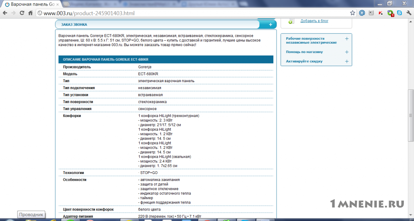The height and width of the screenshot is (221, 414).
Task: Click the Производитель row label
Action: click(77, 67)
